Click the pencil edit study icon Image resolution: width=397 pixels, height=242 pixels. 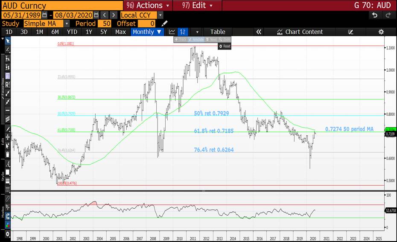165,23
